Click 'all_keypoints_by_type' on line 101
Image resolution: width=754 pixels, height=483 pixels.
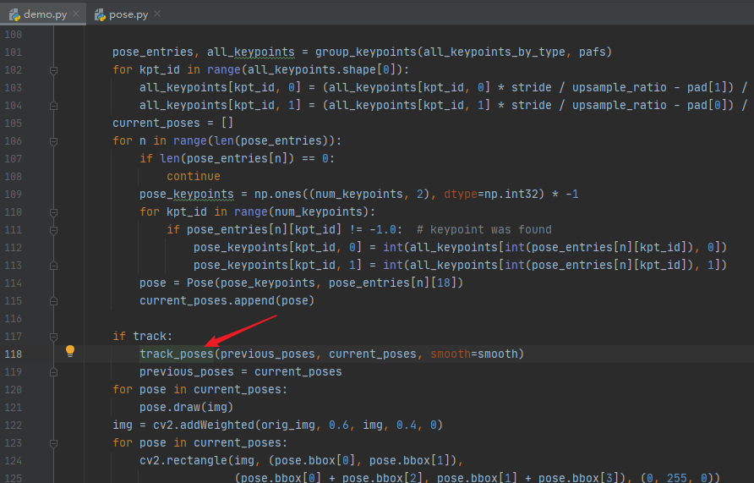(494, 52)
